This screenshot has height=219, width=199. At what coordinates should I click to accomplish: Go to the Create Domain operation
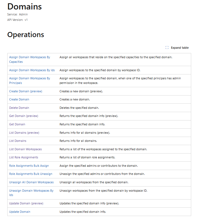(x=19, y=99)
